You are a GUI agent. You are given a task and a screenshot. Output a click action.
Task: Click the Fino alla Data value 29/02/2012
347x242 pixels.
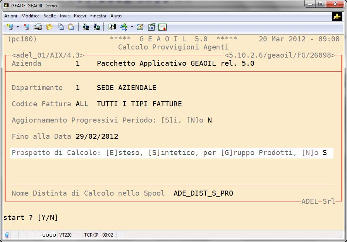point(97,136)
